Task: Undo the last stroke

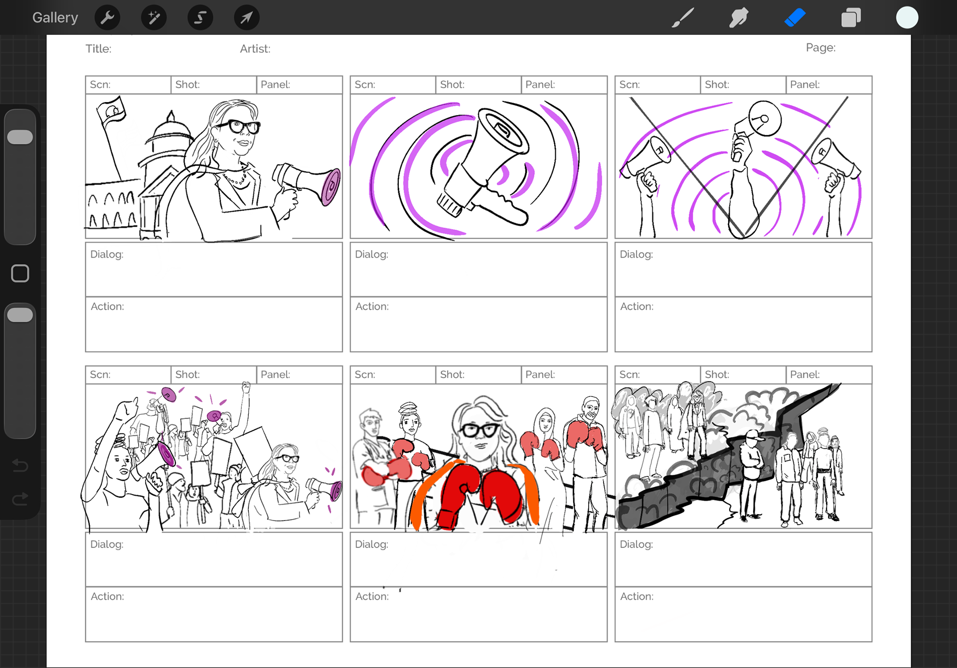Action: tap(20, 465)
